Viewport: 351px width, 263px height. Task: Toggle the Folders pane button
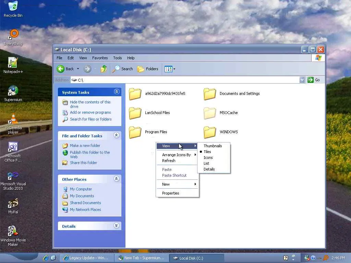click(x=148, y=69)
